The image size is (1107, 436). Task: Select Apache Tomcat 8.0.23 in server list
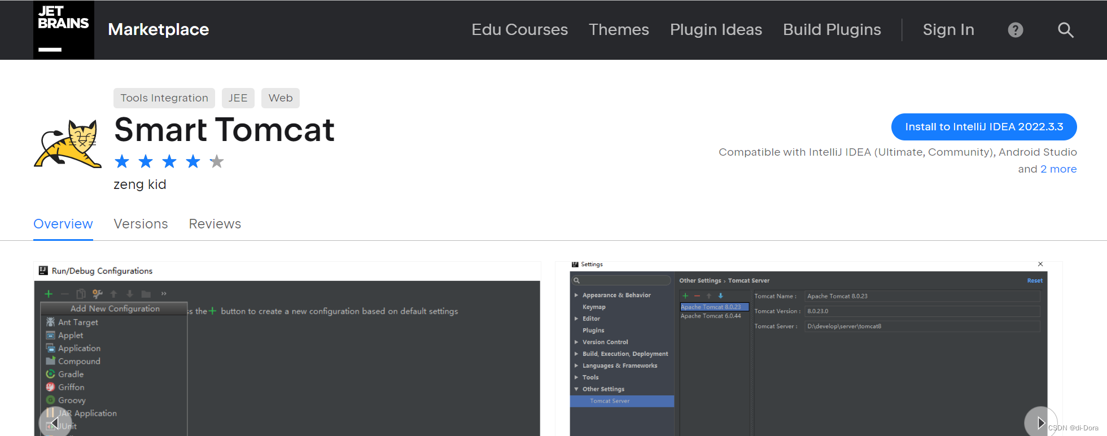click(715, 307)
